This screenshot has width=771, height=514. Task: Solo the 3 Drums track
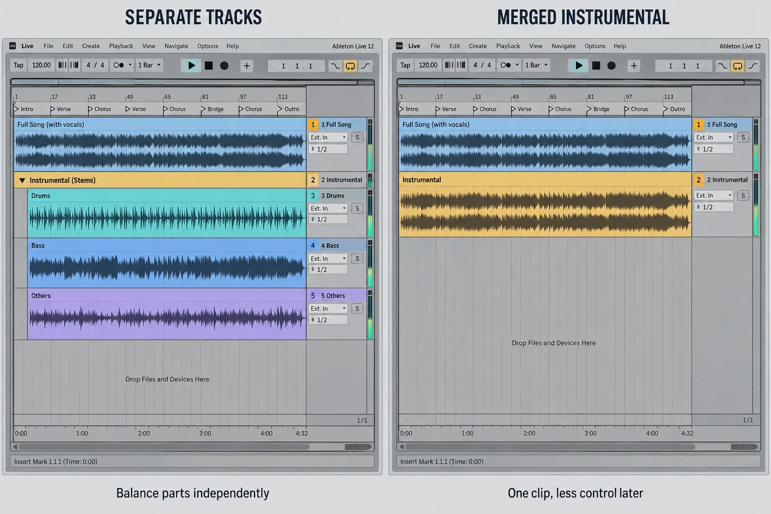[x=357, y=208]
